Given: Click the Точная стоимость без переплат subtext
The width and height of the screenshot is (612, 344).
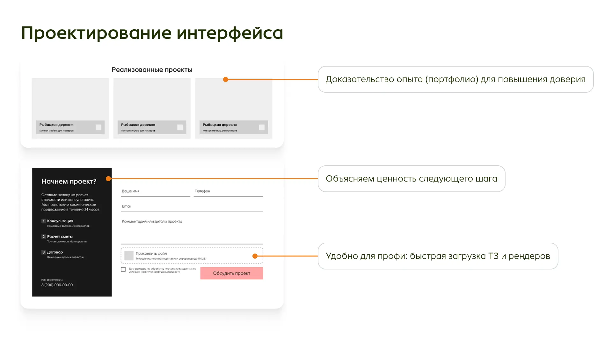Looking at the screenshot, I should pyautogui.click(x=67, y=242).
